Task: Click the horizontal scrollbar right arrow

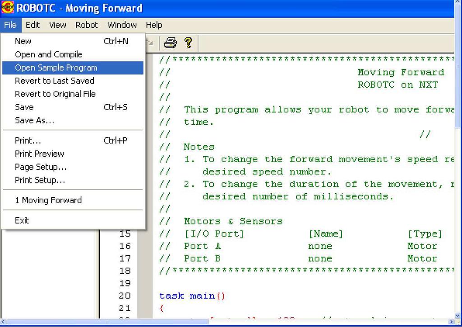Action: click(451, 322)
